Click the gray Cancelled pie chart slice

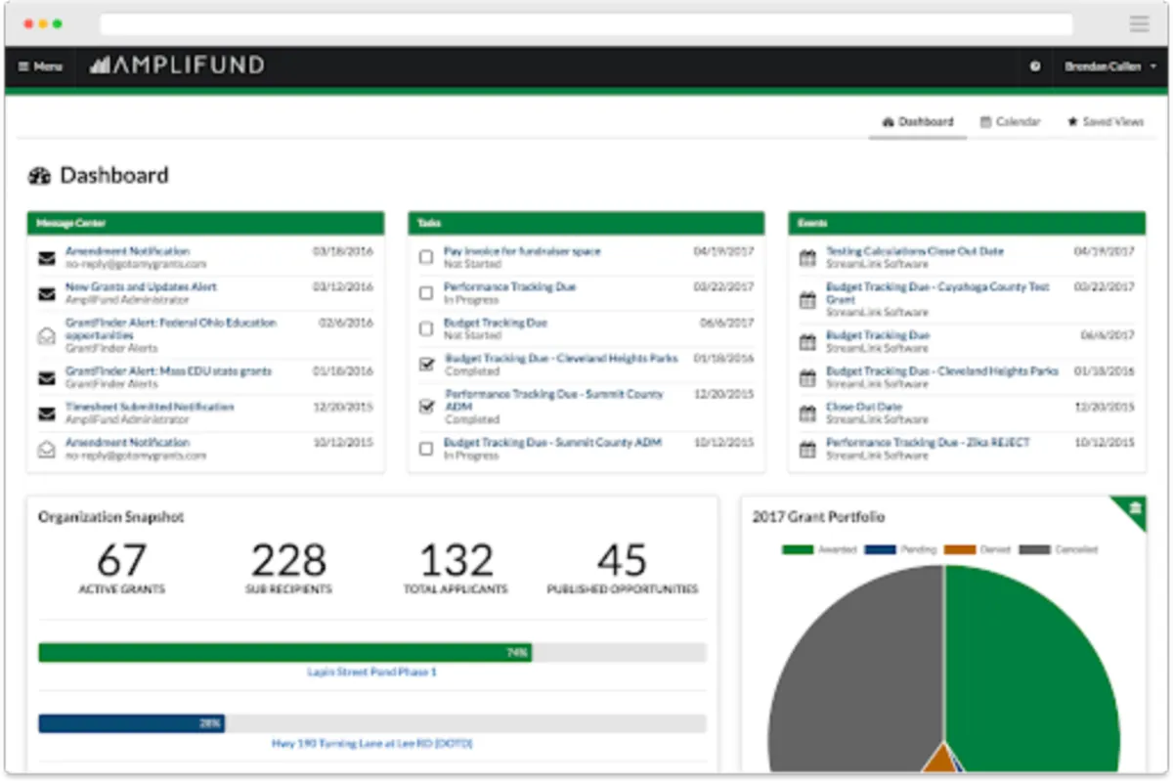tap(850, 665)
